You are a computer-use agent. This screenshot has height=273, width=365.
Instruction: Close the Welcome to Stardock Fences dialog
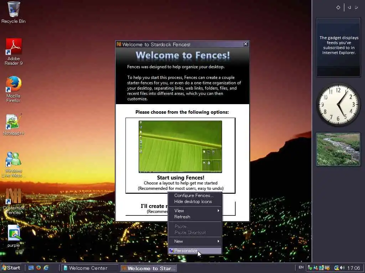246,44
